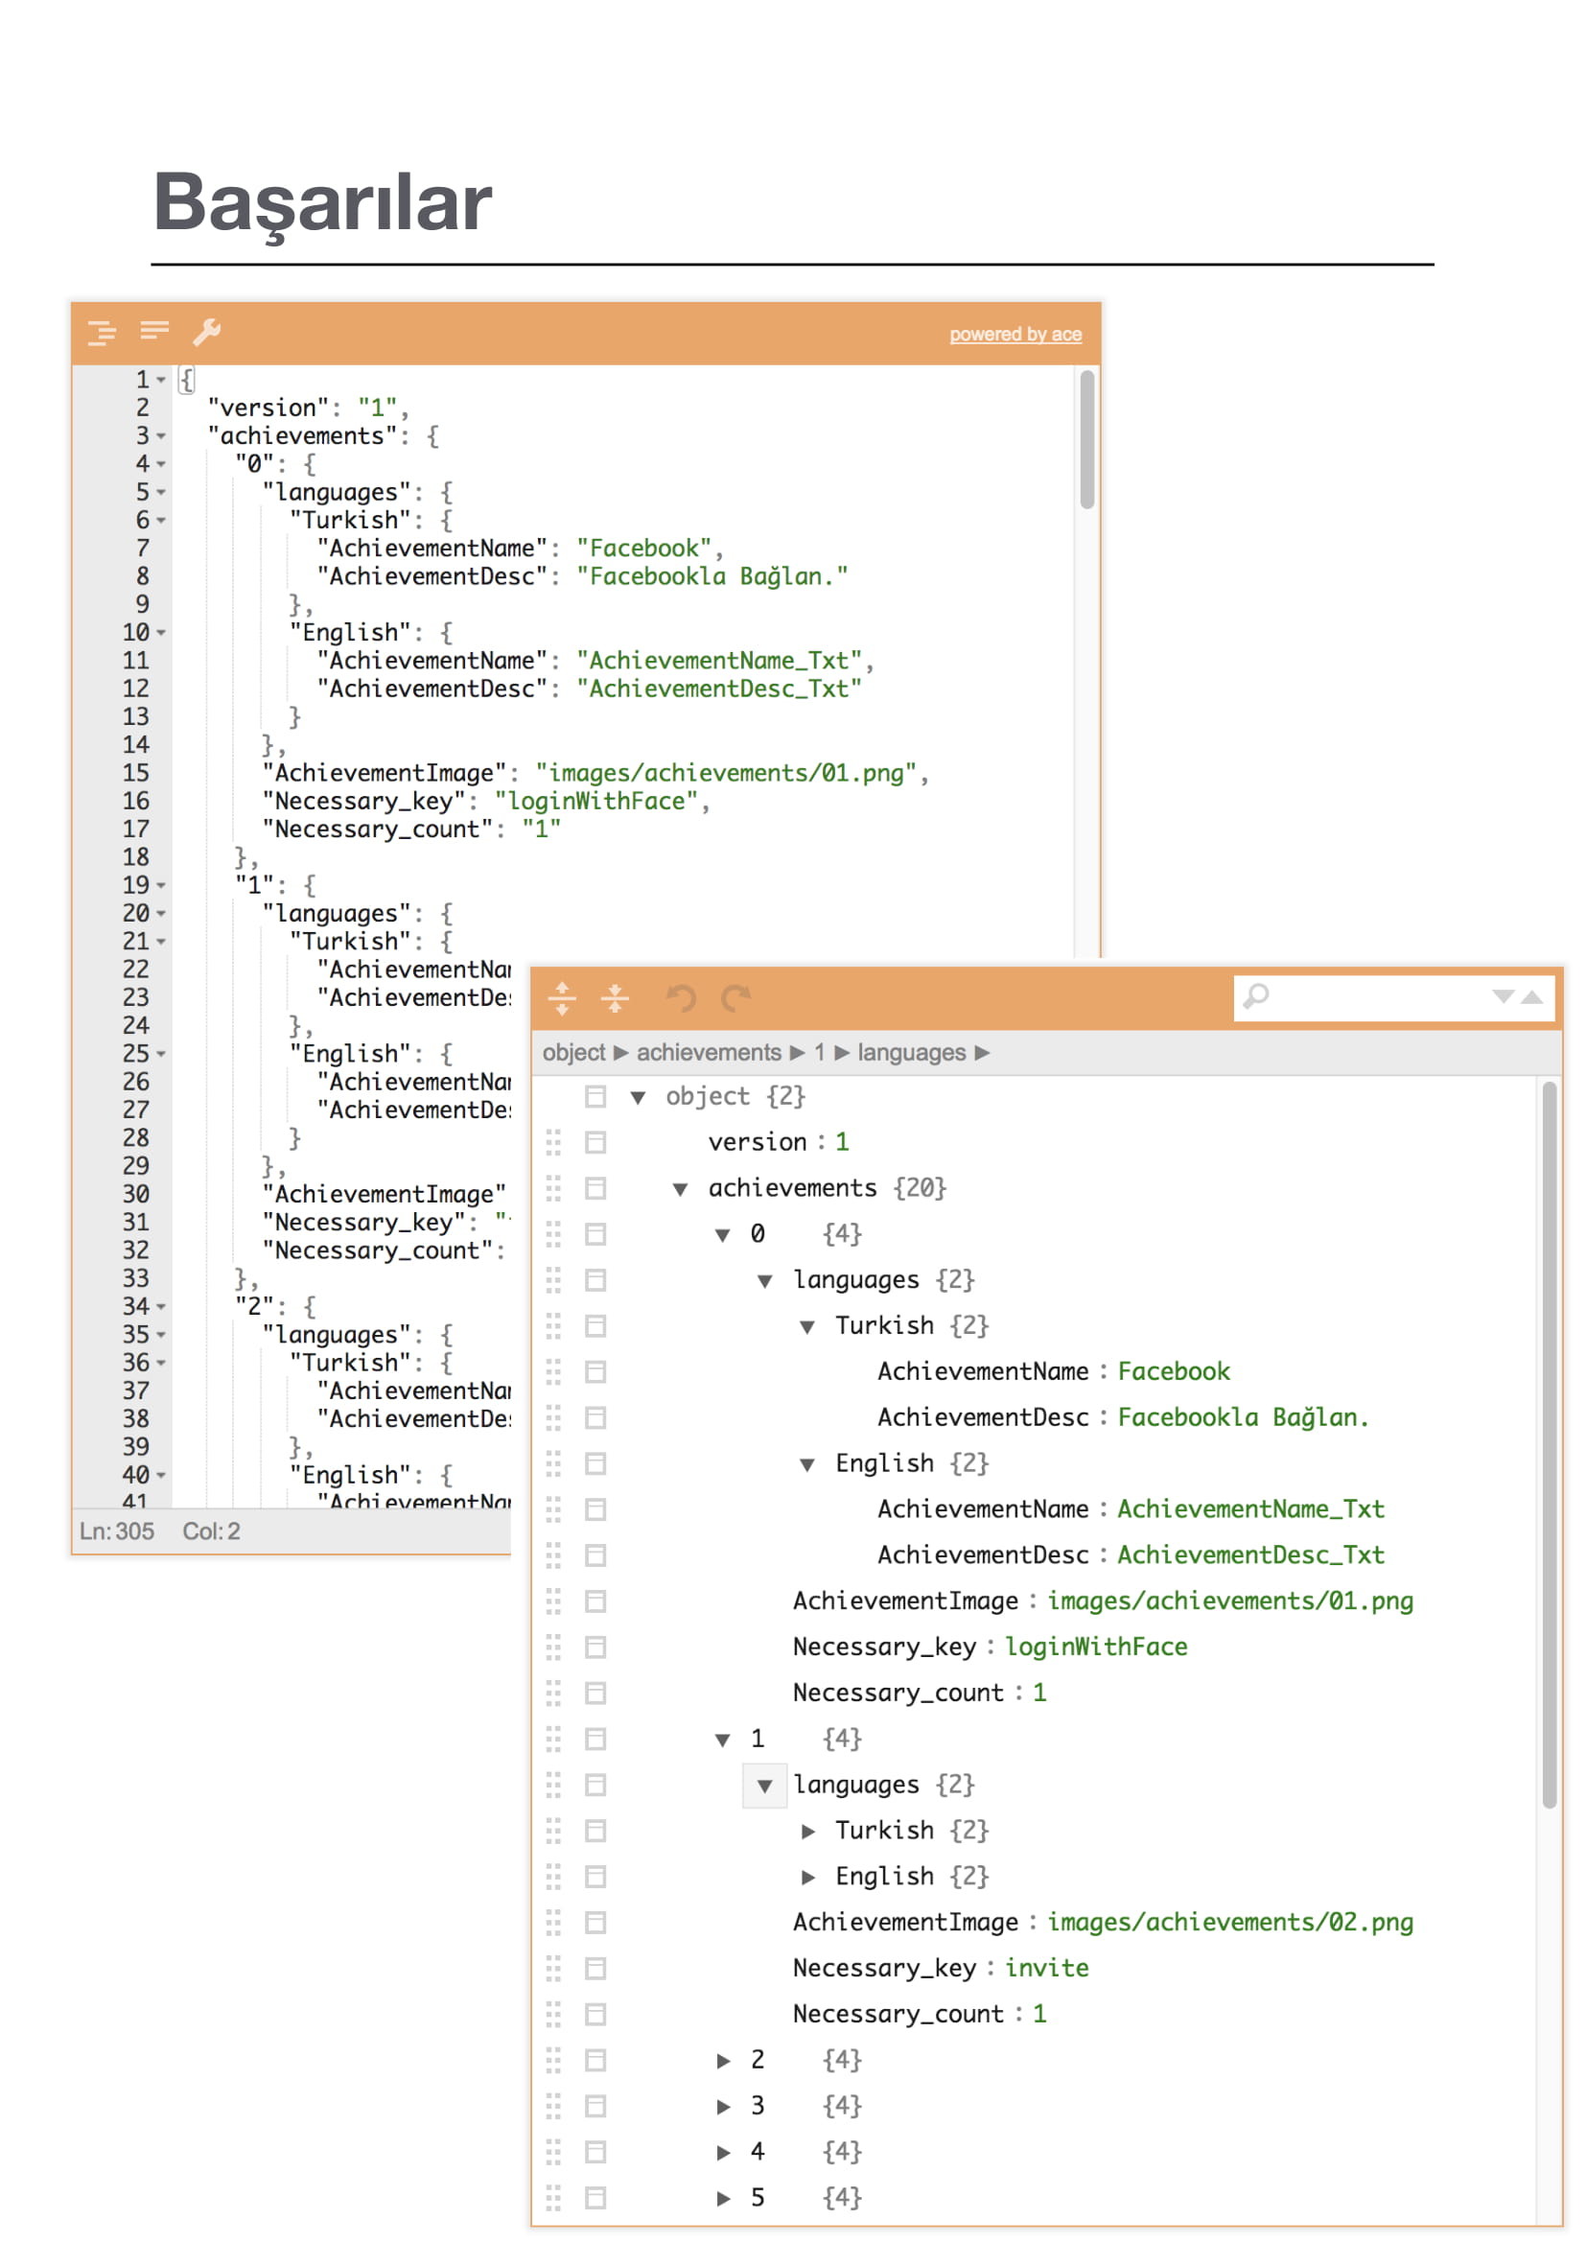Open the action menu box beside version row
The image size is (1586, 2243).
pos(595,1142)
